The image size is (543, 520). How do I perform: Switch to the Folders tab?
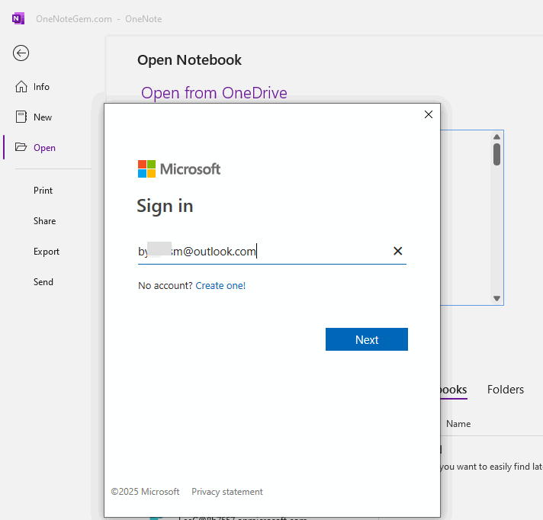click(505, 390)
